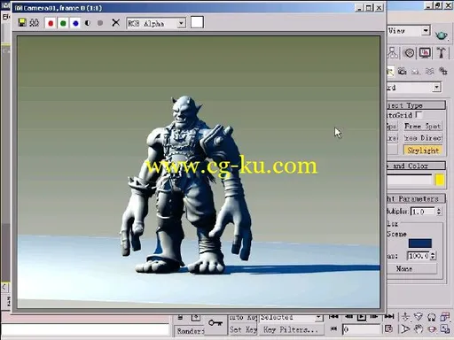Image resolution: width=454 pixels, height=340 pixels.
Task: Toggle the blue channel display
Action: pos(75,23)
